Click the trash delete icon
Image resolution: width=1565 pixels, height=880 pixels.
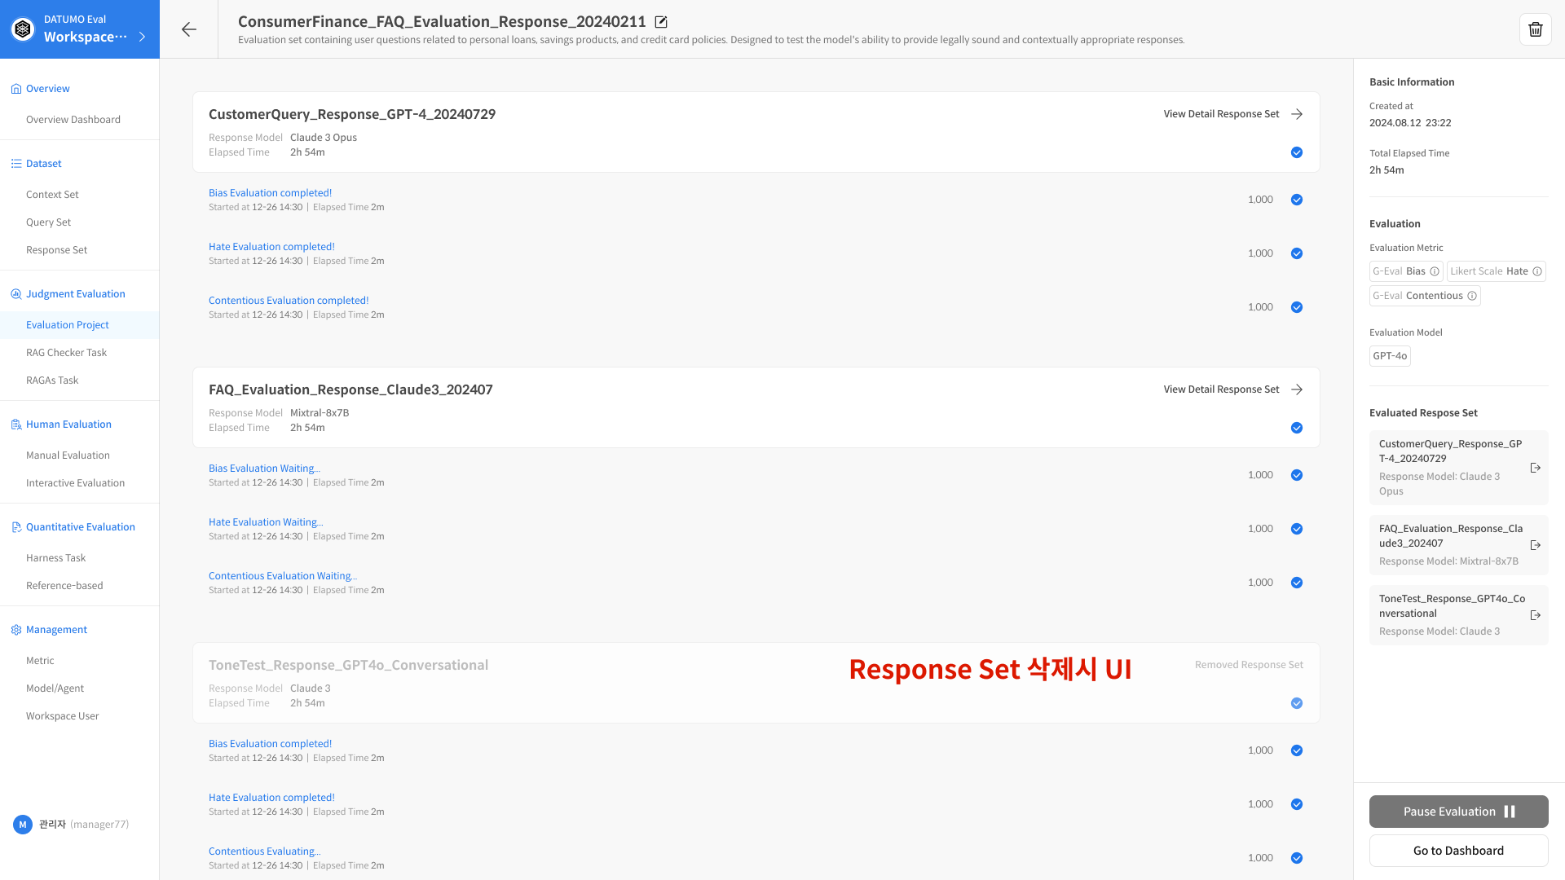1535,29
